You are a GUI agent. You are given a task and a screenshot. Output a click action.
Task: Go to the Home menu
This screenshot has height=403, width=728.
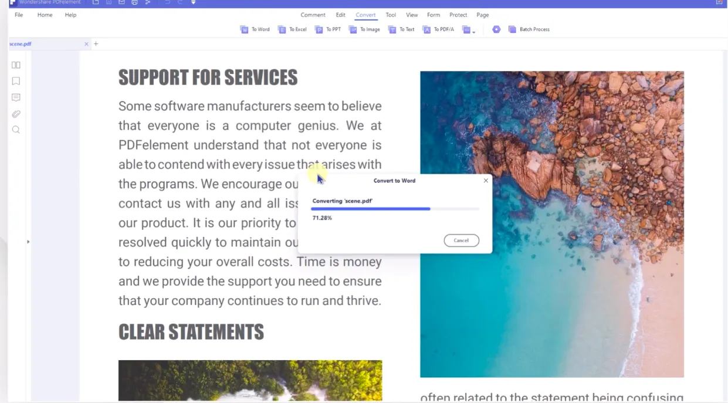point(45,15)
